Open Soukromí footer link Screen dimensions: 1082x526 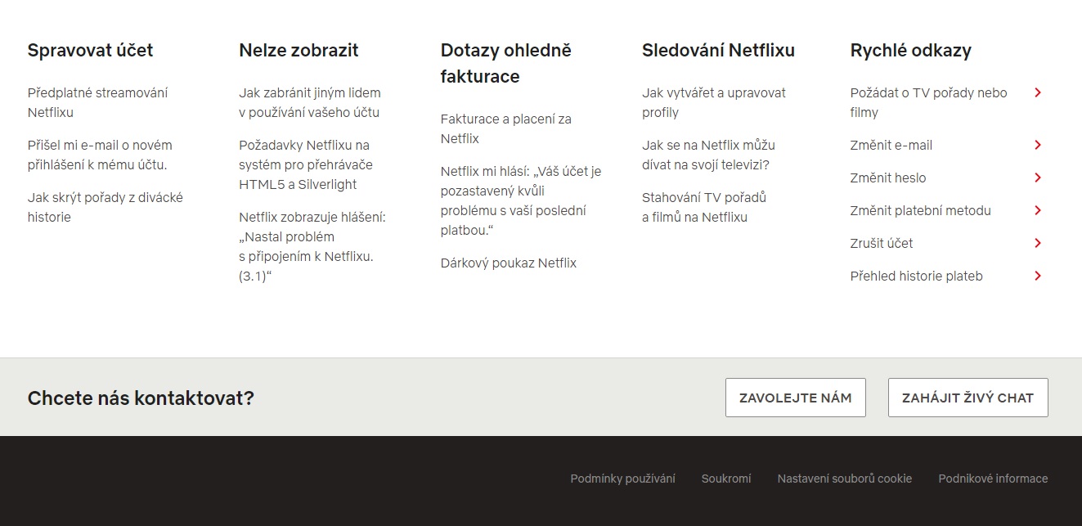click(x=726, y=479)
